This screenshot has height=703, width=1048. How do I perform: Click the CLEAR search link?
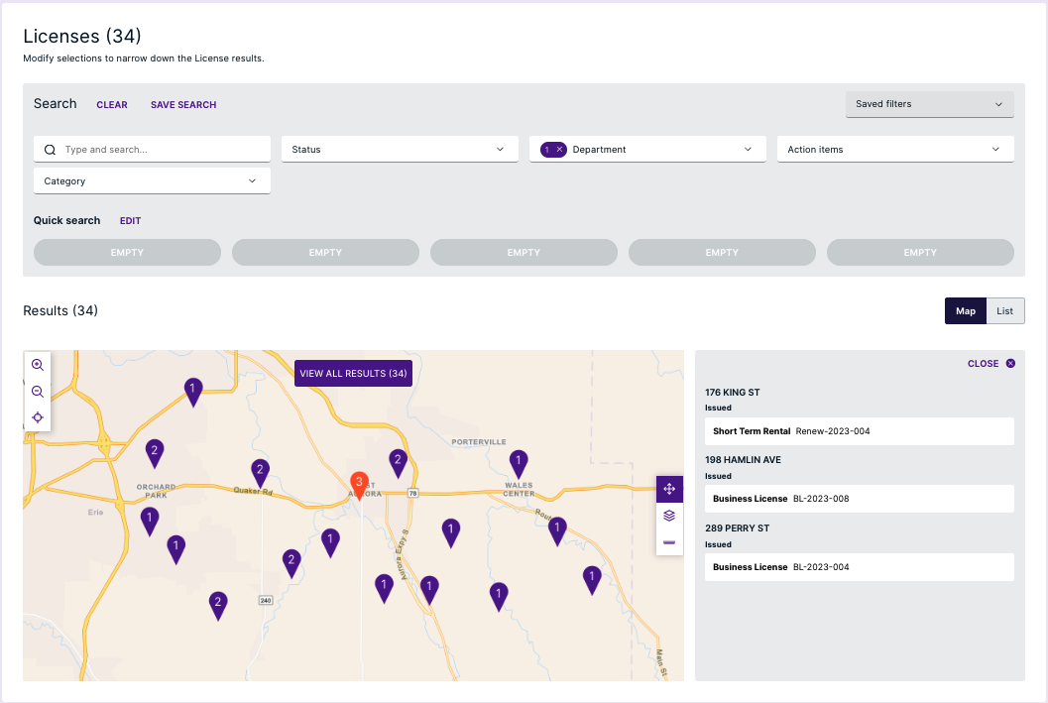[x=112, y=105]
